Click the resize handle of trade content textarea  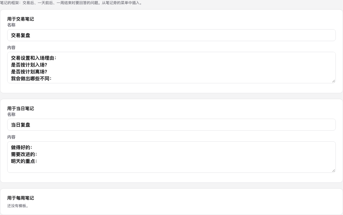[333, 81]
